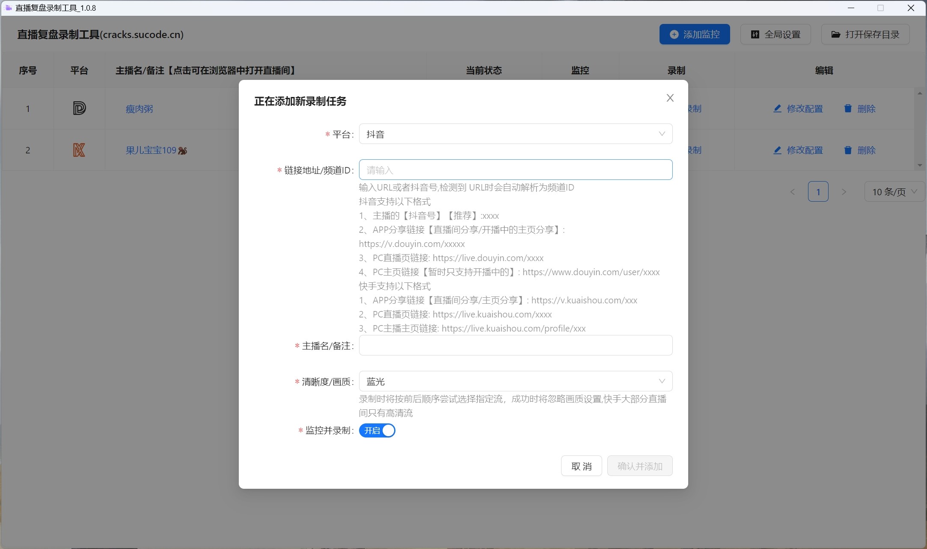Click 修改配置 for 果儿宝宝109 row

pyautogui.click(x=798, y=150)
